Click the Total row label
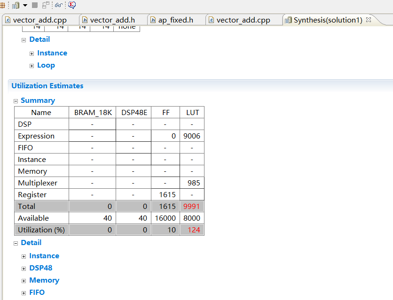Image resolution: width=393 pixels, height=300 pixels. [27, 207]
